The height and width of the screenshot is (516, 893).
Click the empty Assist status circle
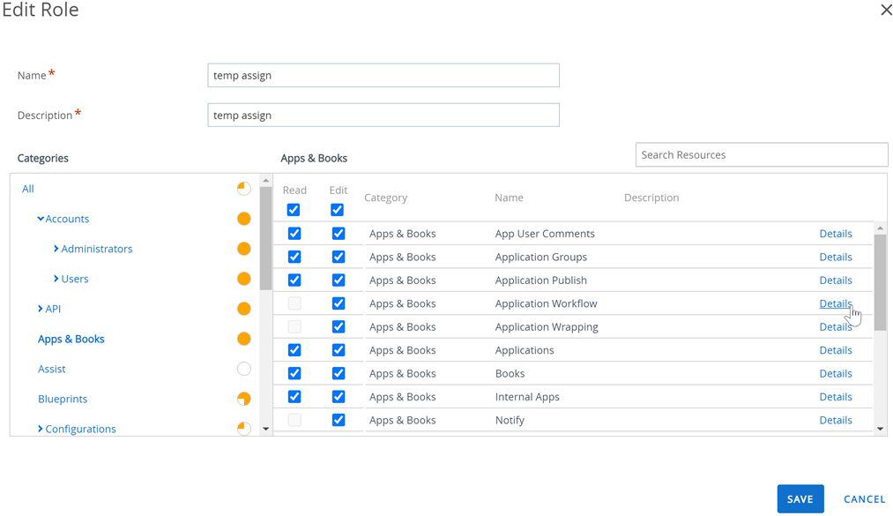[x=244, y=369]
